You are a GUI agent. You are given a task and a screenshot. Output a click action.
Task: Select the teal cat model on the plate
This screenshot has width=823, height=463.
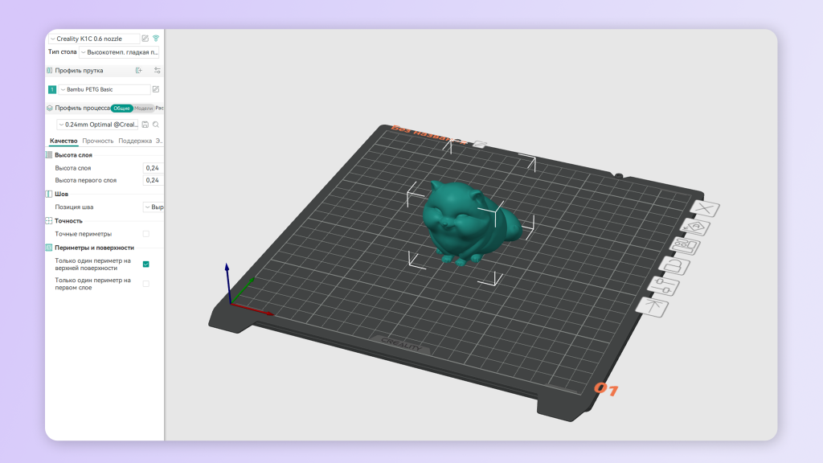(469, 223)
